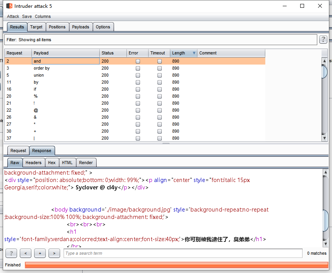Select the Raw view tab

click(15, 163)
